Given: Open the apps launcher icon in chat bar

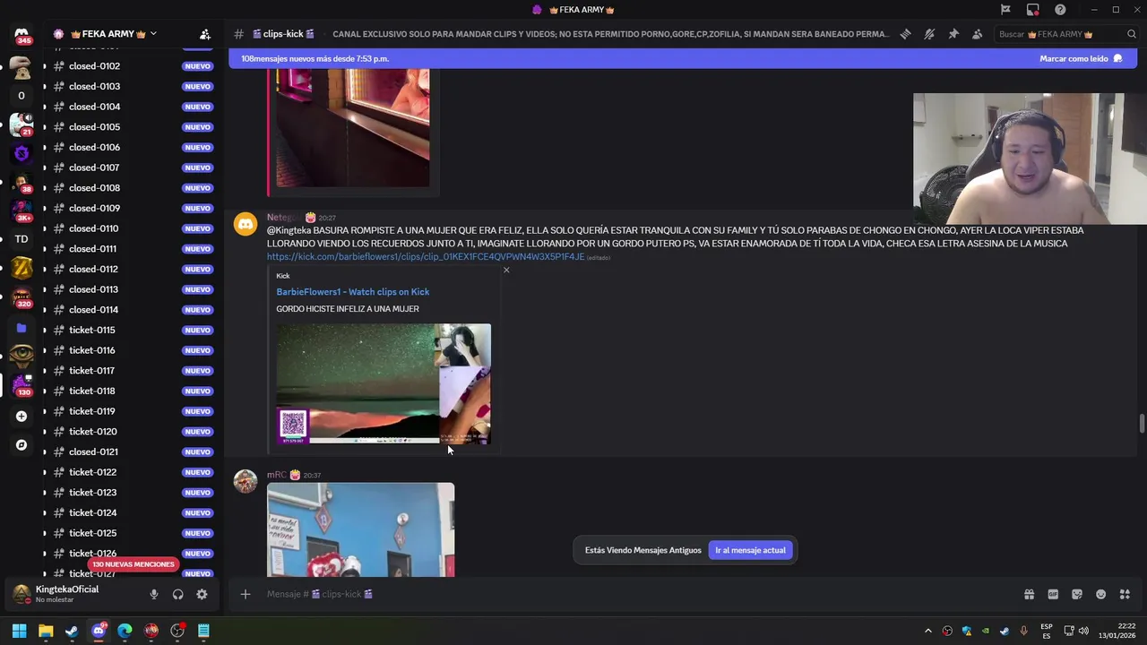Looking at the screenshot, I should tap(1125, 594).
